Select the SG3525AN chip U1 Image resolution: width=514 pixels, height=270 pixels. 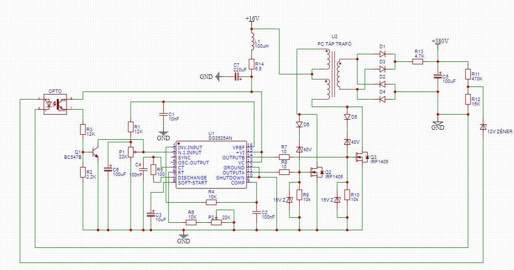pyautogui.click(x=211, y=164)
